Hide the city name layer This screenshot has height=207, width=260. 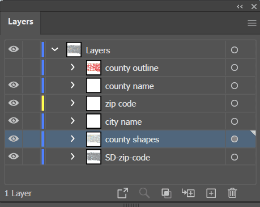(x=14, y=121)
